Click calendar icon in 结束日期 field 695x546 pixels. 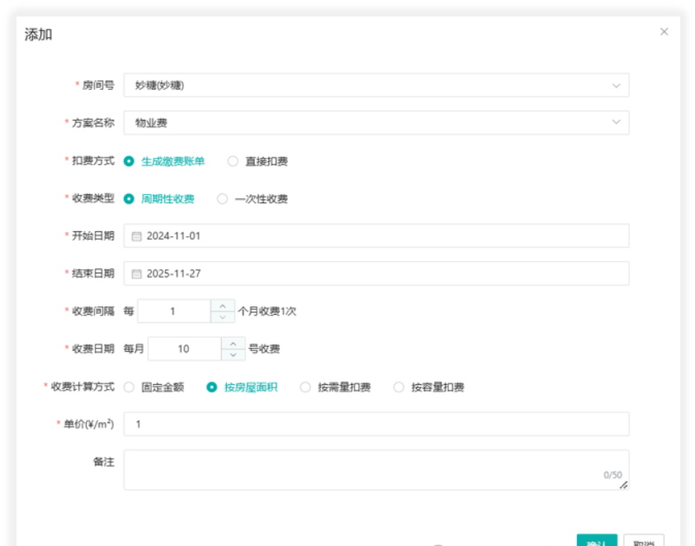tap(137, 274)
